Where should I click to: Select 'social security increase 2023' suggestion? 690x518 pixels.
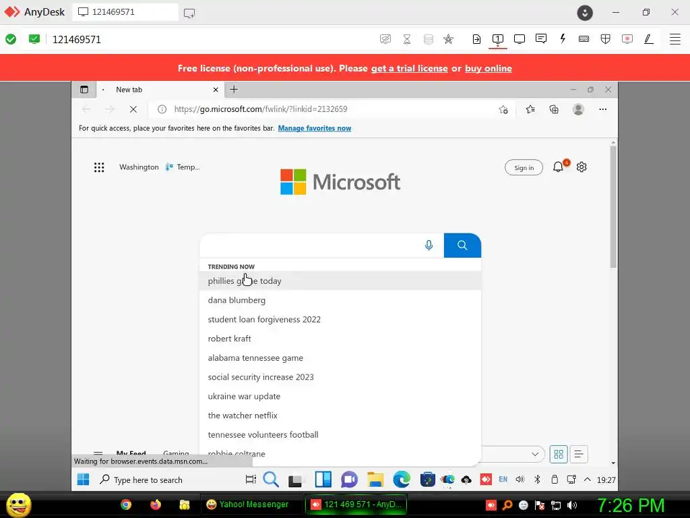(340, 376)
